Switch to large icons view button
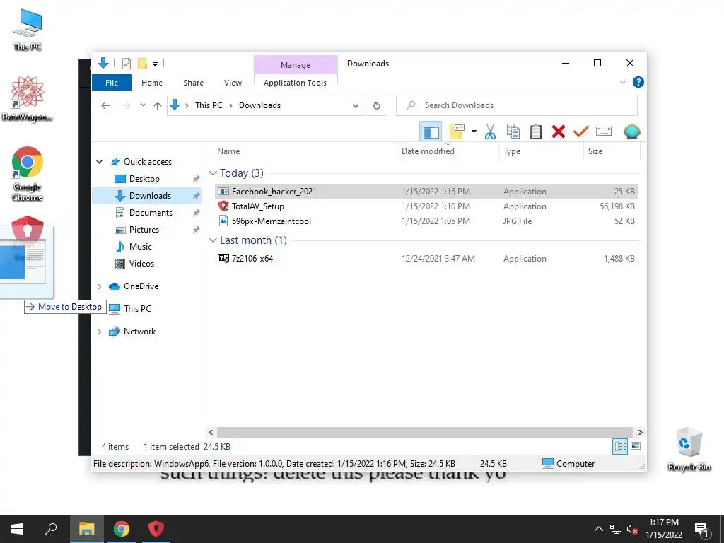This screenshot has width=724, height=543. pyautogui.click(x=636, y=446)
